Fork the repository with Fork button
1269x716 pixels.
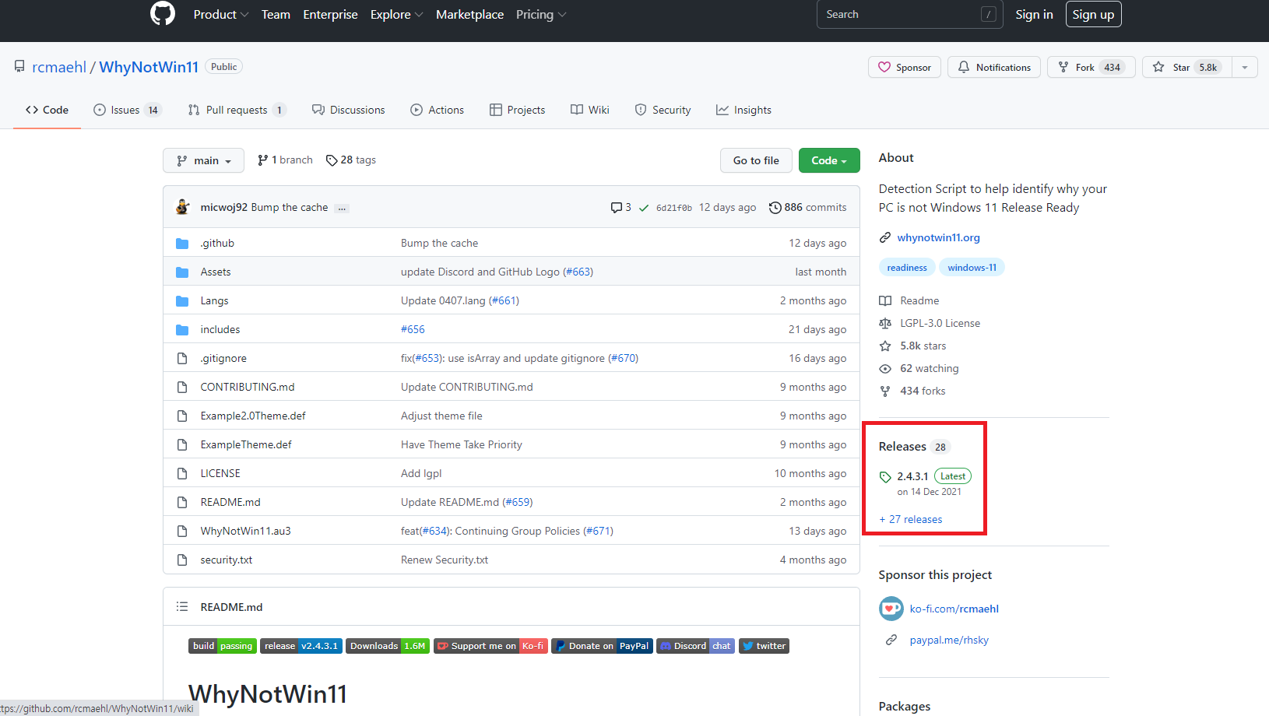tap(1091, 67)
